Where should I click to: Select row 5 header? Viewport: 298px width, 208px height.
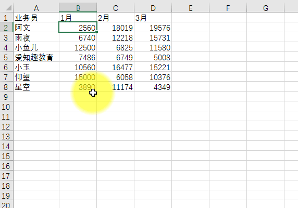tap(6, 57)
